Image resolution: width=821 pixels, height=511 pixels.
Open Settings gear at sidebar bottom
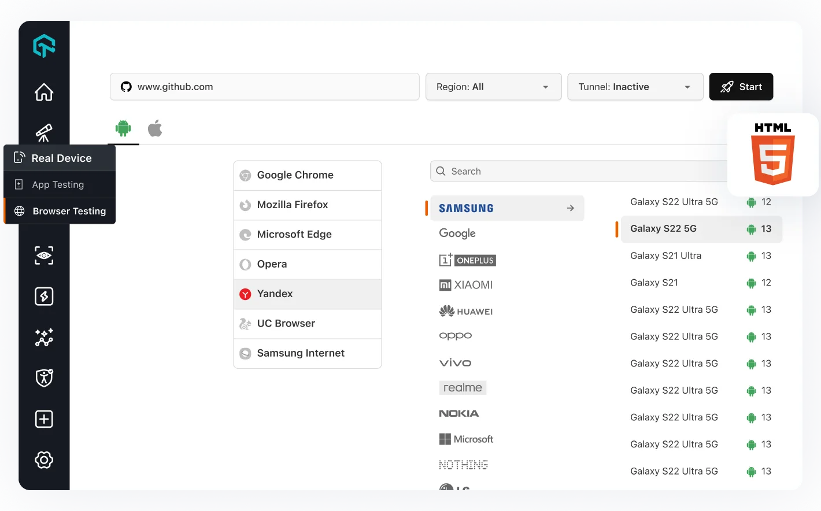[x=43, y=460]
